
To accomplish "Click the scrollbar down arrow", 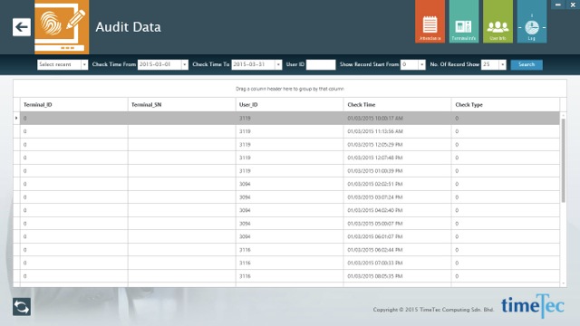I will click(564, 283).
